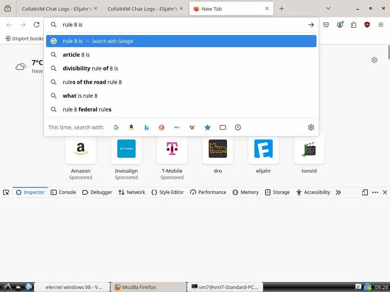Close the New Tab browser tab

click(x=267, y=8)
